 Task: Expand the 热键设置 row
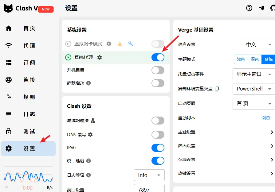pyautogui.click(x=226, y=174)
